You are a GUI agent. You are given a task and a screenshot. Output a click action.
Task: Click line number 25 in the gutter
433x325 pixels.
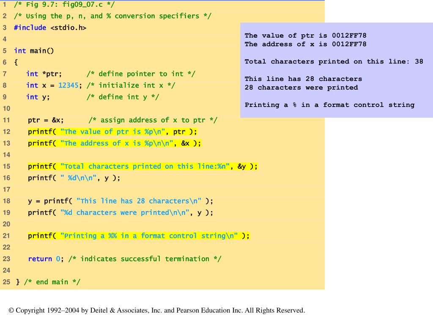[6, 282]
